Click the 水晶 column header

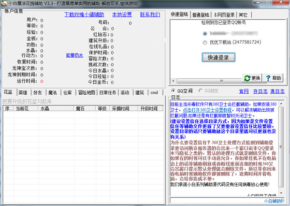(x=56, y=108)
